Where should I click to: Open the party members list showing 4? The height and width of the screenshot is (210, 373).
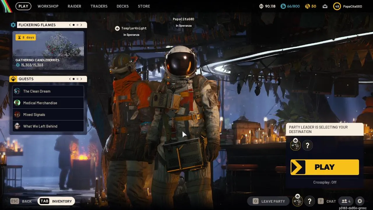[346, 201]
